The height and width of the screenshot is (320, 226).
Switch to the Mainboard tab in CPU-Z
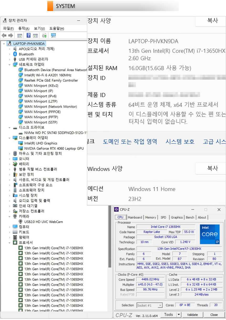(x=135, y=217)
